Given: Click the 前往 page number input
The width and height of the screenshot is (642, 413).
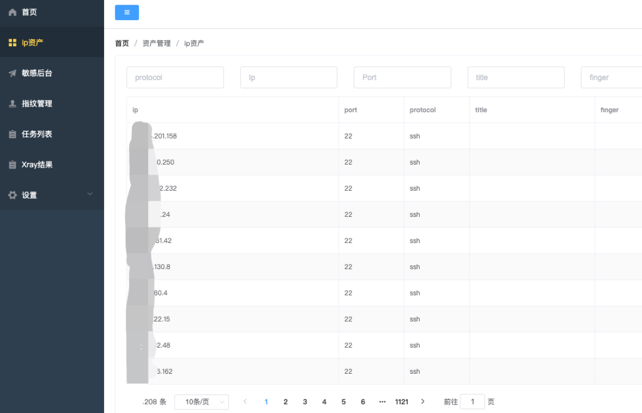Looking at the screenshot, I should click(473, 402).
